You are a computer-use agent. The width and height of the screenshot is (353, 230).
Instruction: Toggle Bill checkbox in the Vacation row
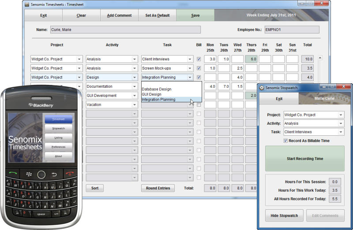199,105
